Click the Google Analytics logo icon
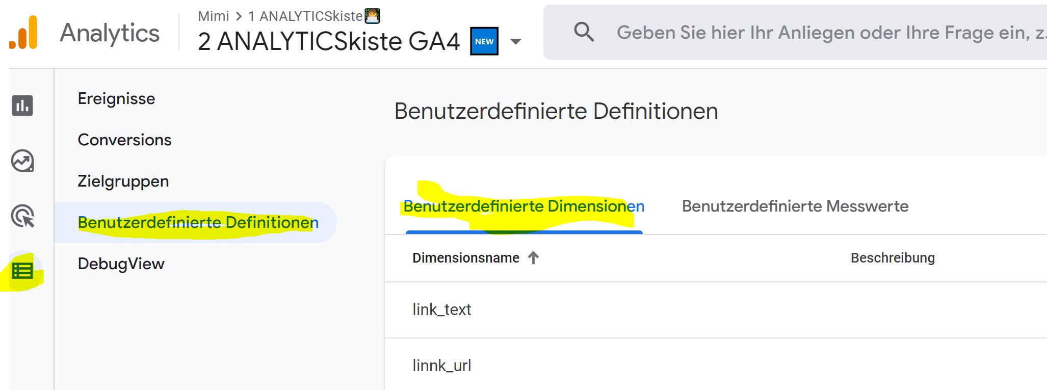 [x=23, y=33]
